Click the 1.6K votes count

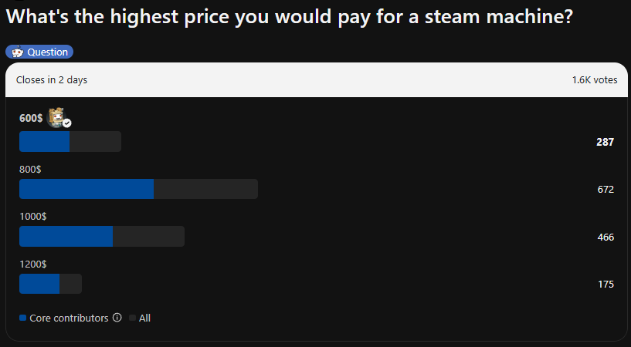click(x=595, y=80)
